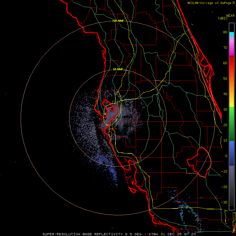Click the -30 dBZ scale value

click(224, 202)
